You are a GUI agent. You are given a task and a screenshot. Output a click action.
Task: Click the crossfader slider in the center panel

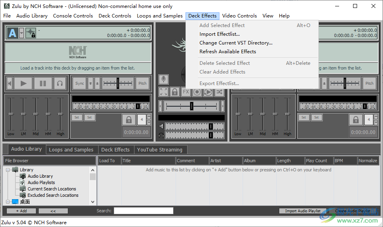[191, 106]
